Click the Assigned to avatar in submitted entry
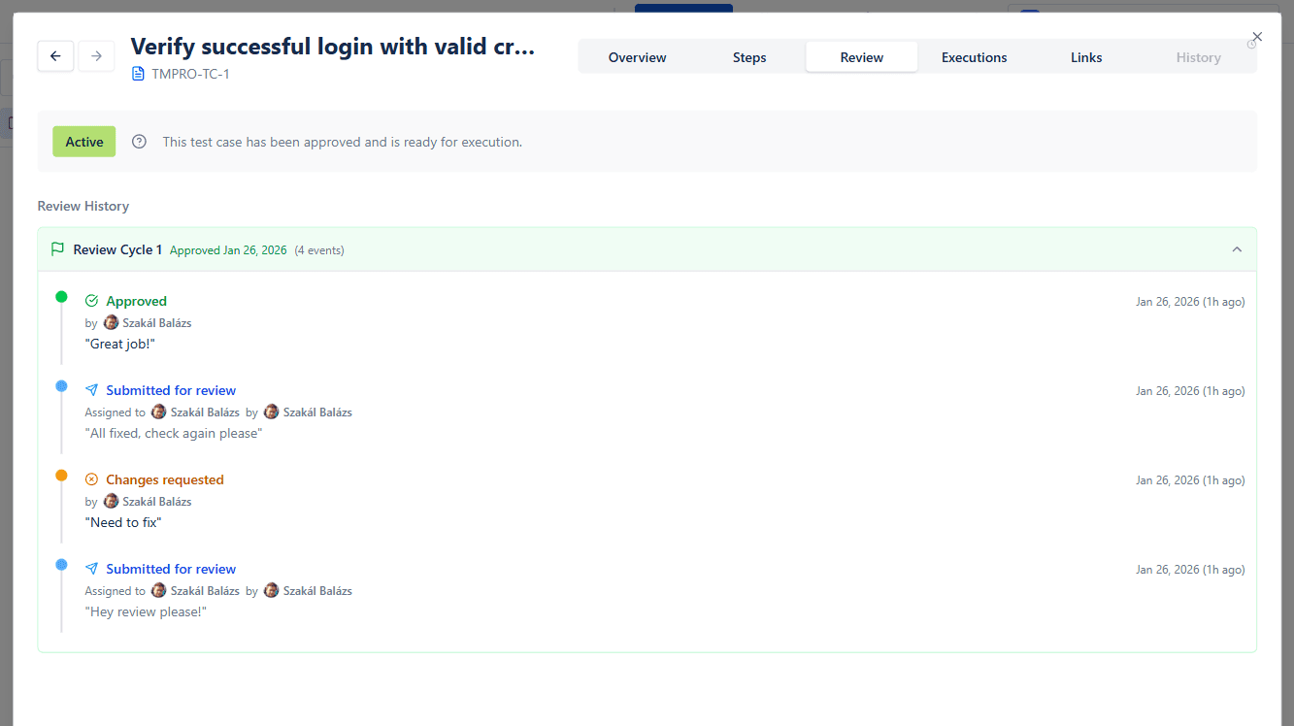This screenshot has width=1294, height=726. point(158,412)
